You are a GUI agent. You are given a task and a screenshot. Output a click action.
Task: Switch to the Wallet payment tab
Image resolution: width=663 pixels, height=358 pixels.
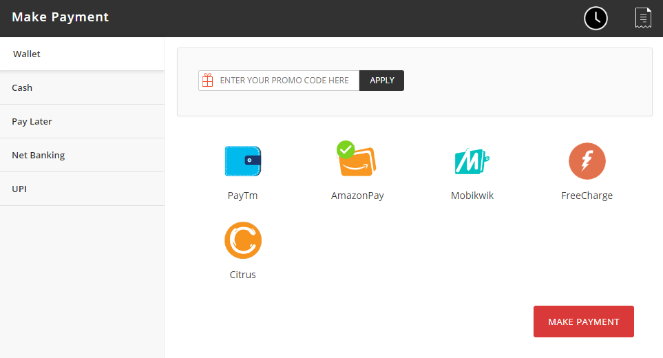click(x=82, y=54)
